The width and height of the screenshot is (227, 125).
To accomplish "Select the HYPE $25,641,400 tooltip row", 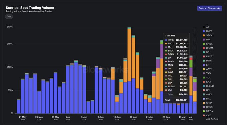I will pyautogui.click(x=176, y=40).
